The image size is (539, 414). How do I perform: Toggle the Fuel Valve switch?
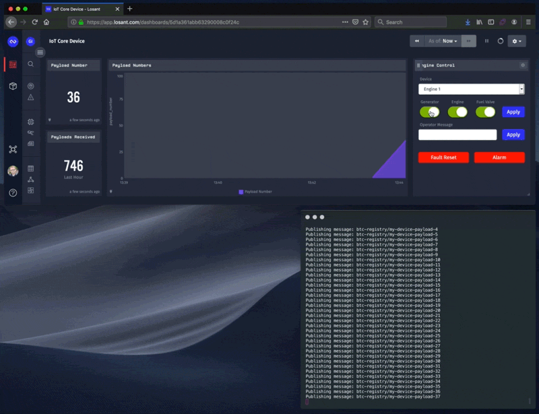(x=485, y=112)
